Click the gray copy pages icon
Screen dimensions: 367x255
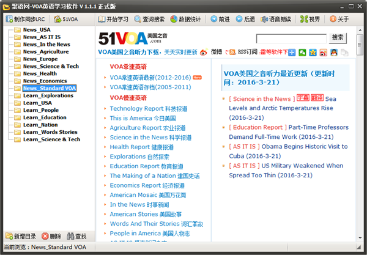344,53
